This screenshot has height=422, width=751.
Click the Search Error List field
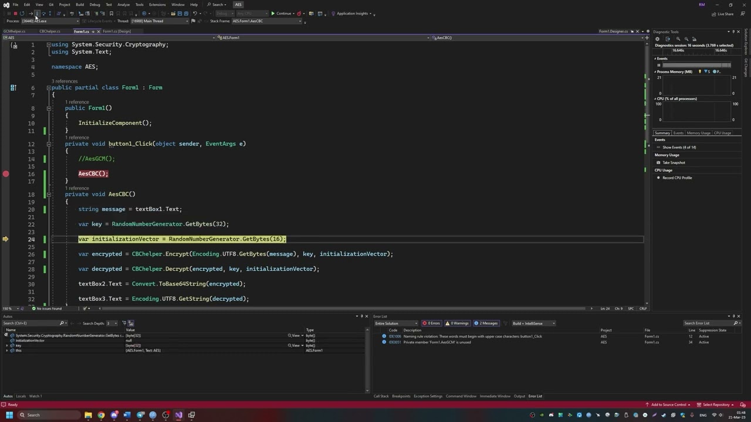click(711, 324)
